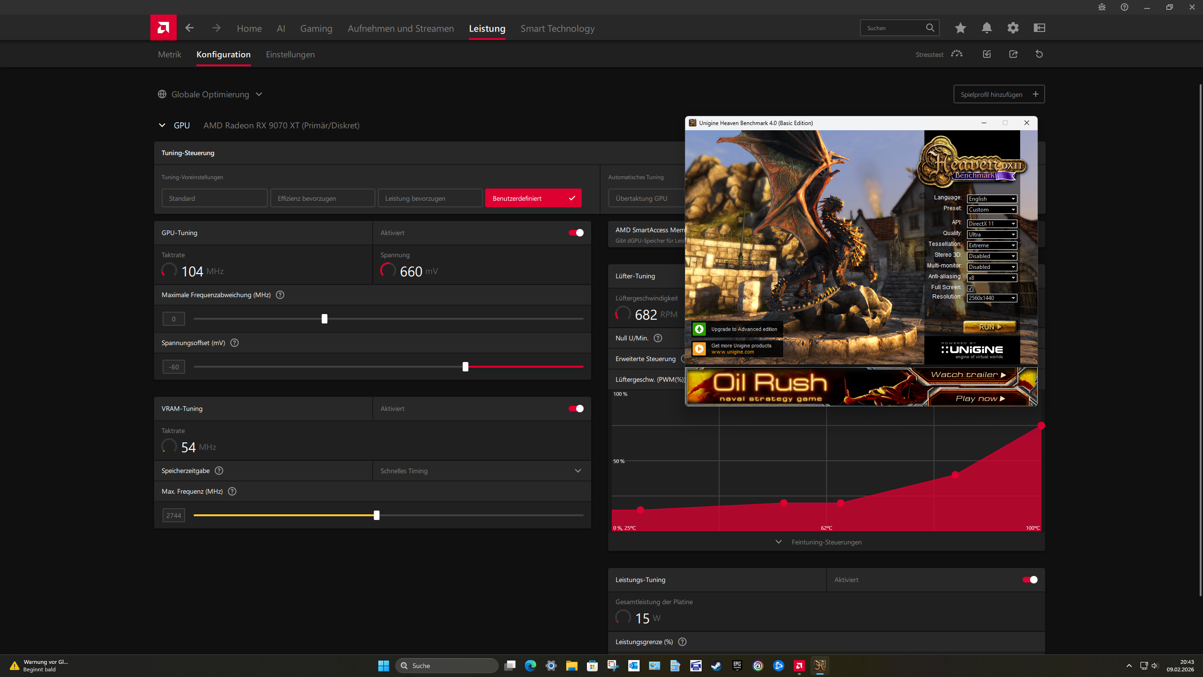
Task: Expand Feintuning-Steuerungen
Action: point(826,542)
